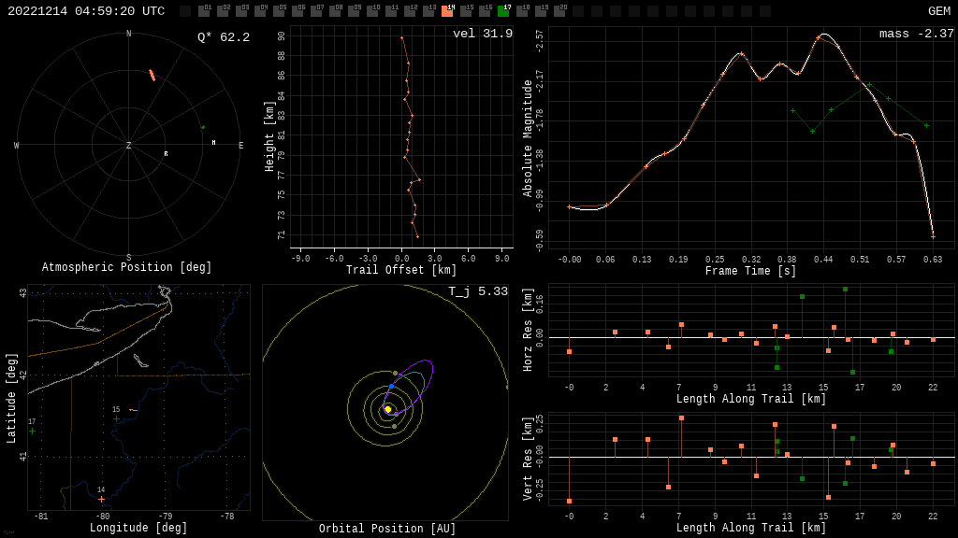
Task: Click the vel 31.9 readout
Action: 483,34
